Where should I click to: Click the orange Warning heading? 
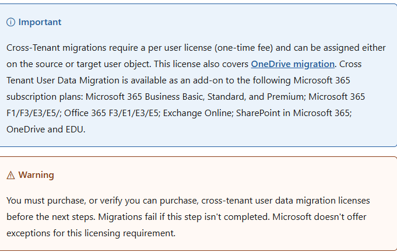pos(36,175)
